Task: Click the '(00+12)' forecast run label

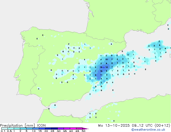Action: coord(162,126)
